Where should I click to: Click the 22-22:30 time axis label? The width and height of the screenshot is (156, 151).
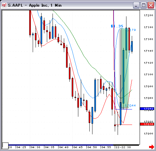pyautogui.click(x=123, y=147)
